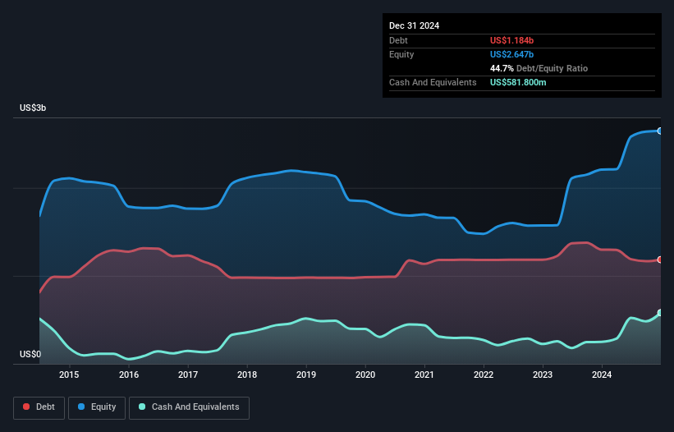This screenshot has height=432, width=674.
Task: Click the 2024 x-axis label
Action: pos(602,375)
